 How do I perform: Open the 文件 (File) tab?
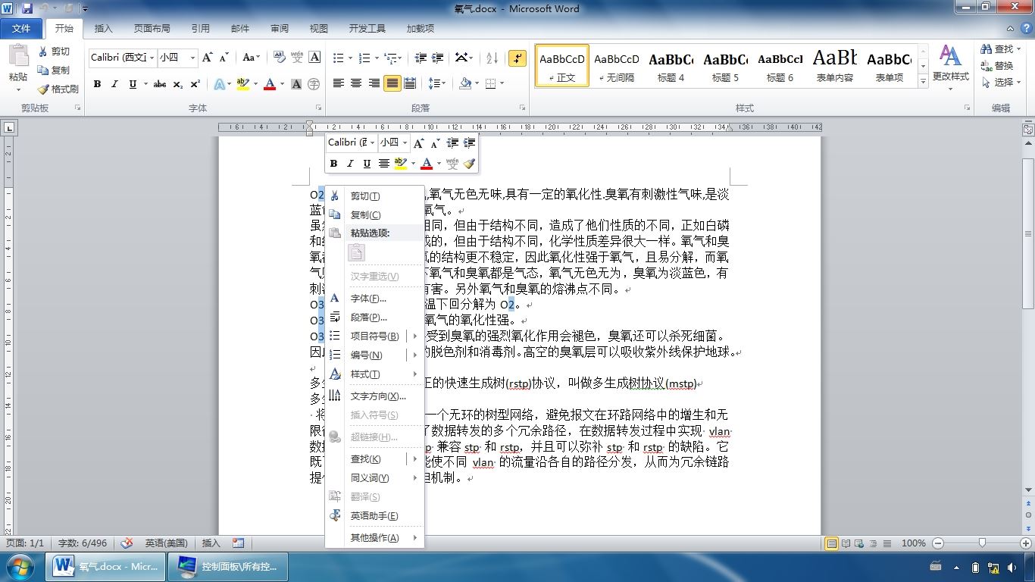point(22,29)
